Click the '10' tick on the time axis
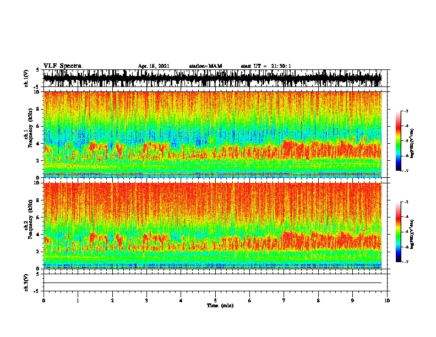 point(387,301)
